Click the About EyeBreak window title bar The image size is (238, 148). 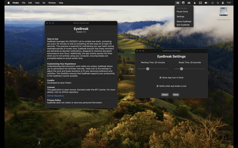click(x=81, y=23)
